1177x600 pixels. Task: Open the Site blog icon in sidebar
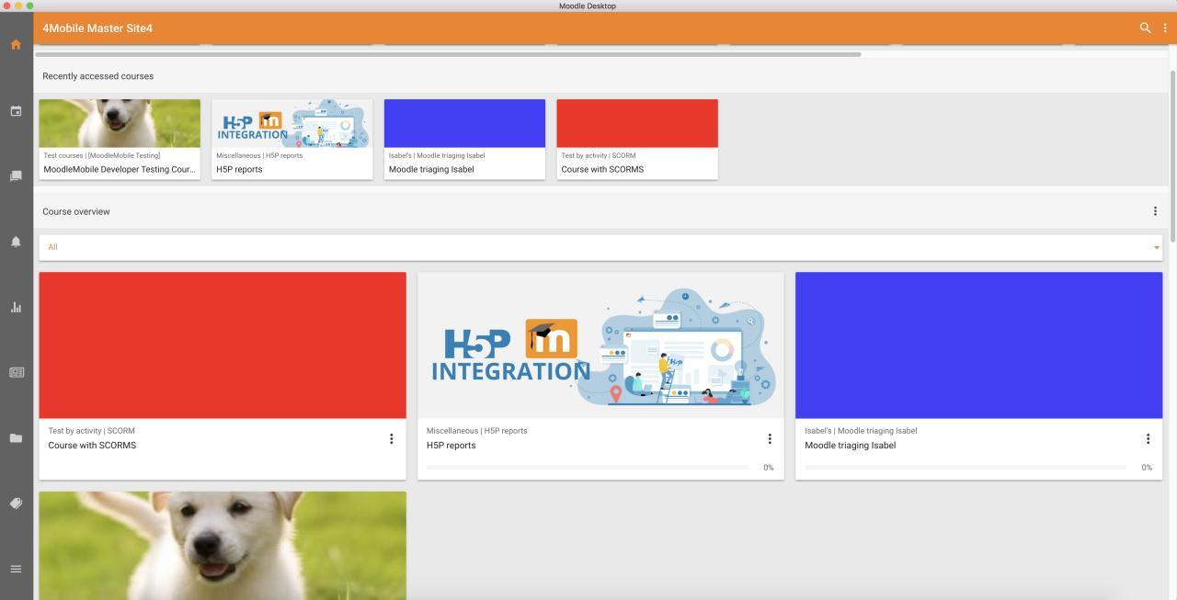point(16,372)
